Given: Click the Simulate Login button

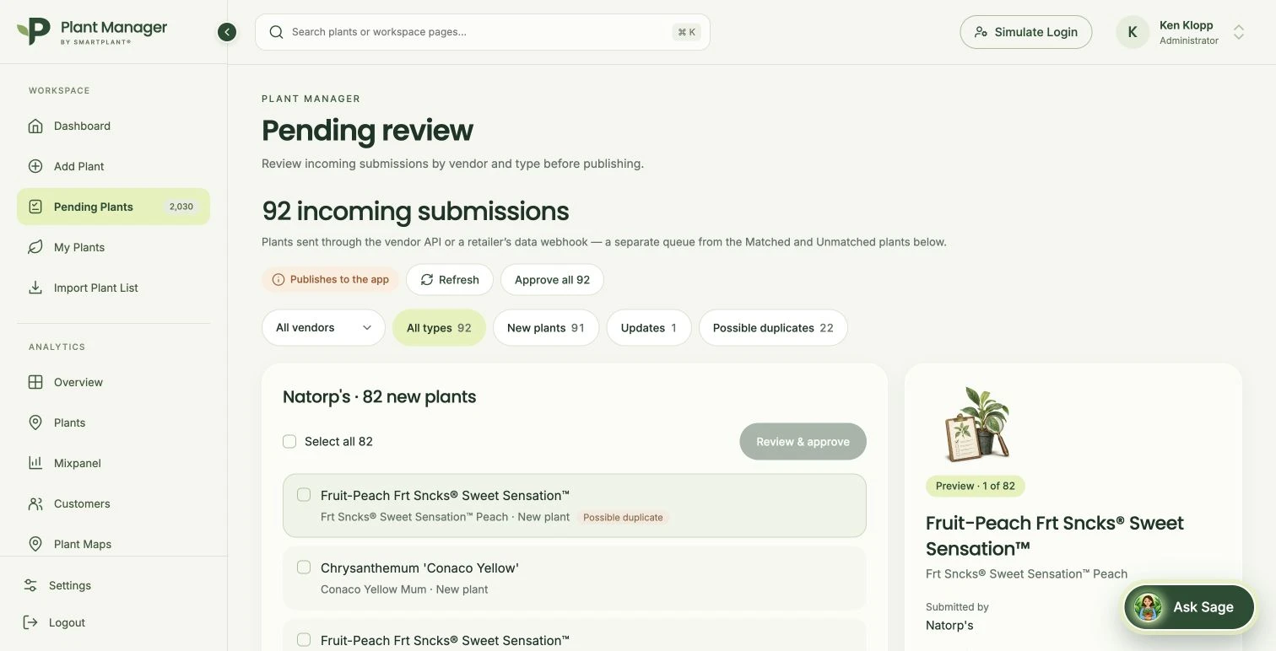Looking at the screenshot, I should pos(1026,32).
